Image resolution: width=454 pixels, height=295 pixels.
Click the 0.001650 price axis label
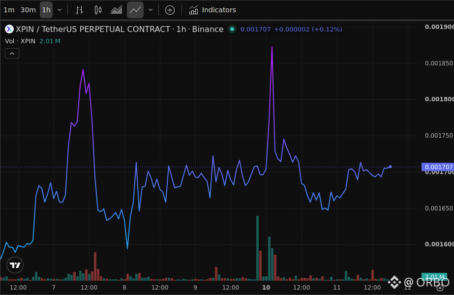[438, 208]
